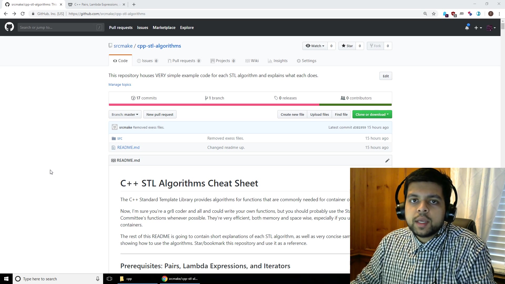Open Issues in the top navigation

click(x=143, y=28)
